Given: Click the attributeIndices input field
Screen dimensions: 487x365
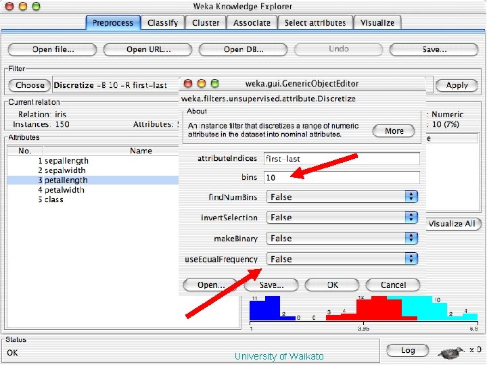Looking at the screenshot, I should pos(342,159).
